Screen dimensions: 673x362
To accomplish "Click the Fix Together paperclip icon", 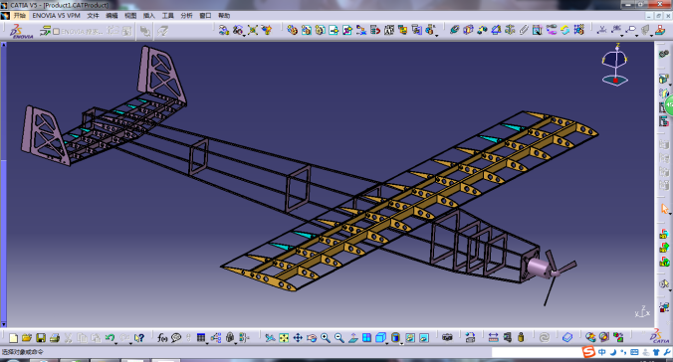I will click(x=524, y=30).
